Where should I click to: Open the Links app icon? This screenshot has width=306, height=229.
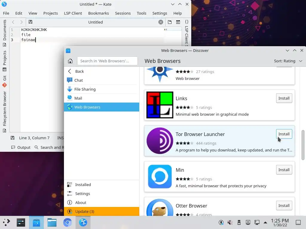click(160, 105)
